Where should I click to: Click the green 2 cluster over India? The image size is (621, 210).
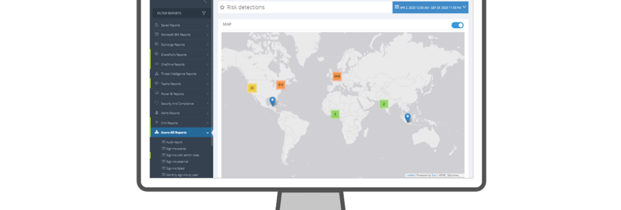383,104
